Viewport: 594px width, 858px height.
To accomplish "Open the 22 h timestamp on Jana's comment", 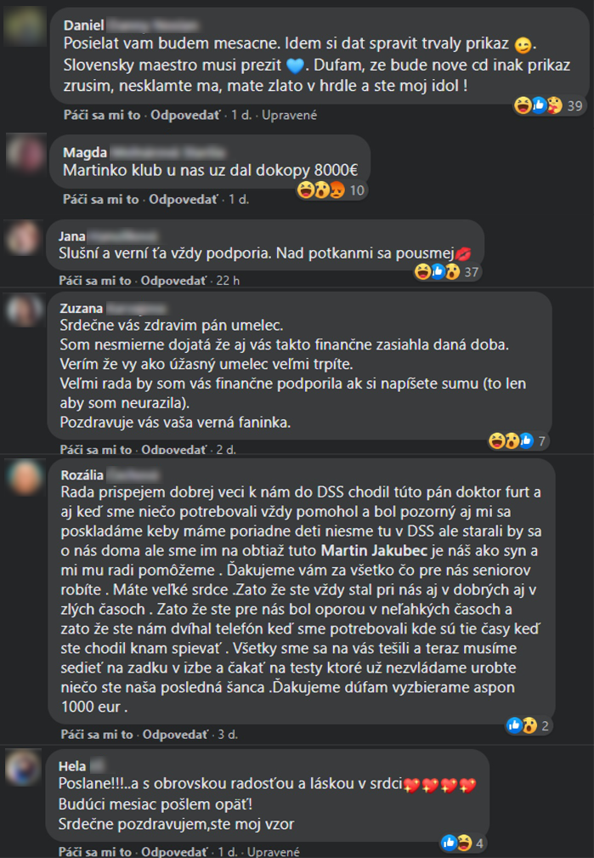I will click(228, 281).
